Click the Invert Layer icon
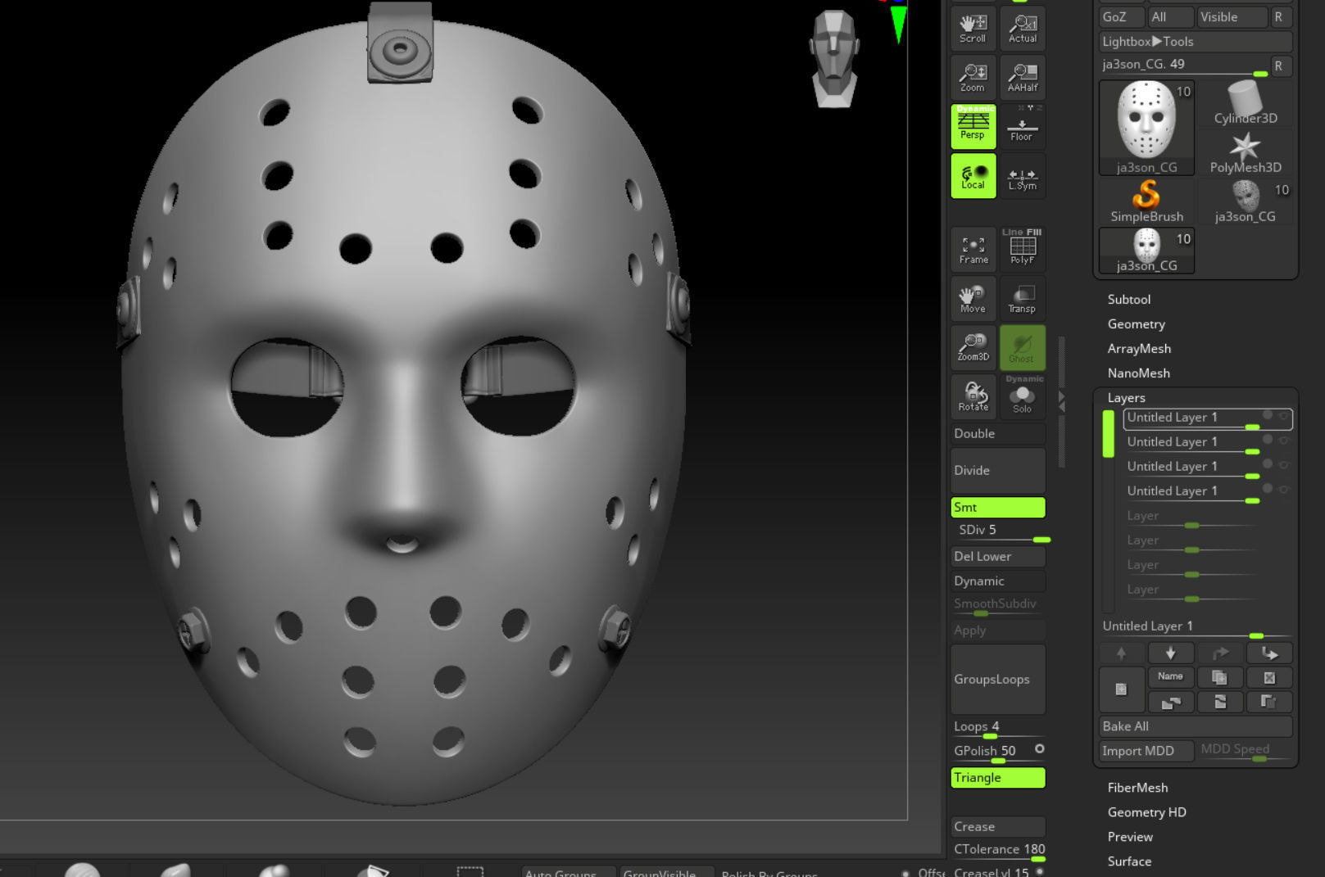Screen dimensions: 1325x877 (x=1269, y=702)
